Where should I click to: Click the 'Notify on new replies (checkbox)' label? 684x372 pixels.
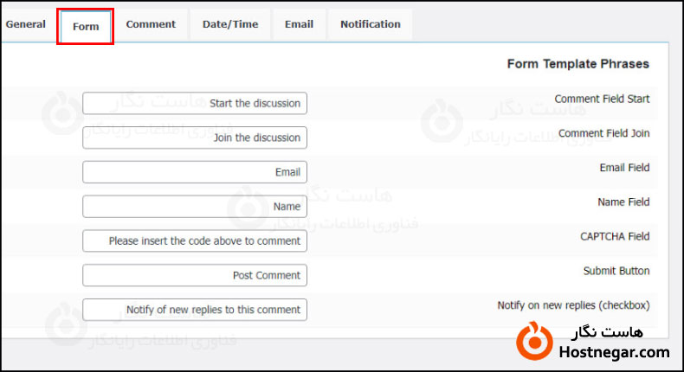[573, 305]
